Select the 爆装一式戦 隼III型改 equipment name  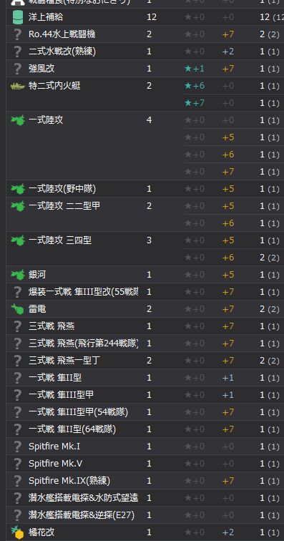83,292
